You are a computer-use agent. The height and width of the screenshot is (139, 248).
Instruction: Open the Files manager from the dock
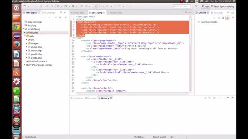pos(16,17)
